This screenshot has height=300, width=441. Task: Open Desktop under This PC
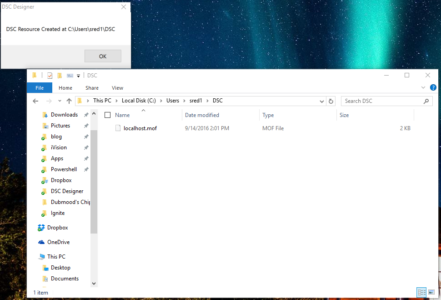pyautogui.click(x=60, y=268)
